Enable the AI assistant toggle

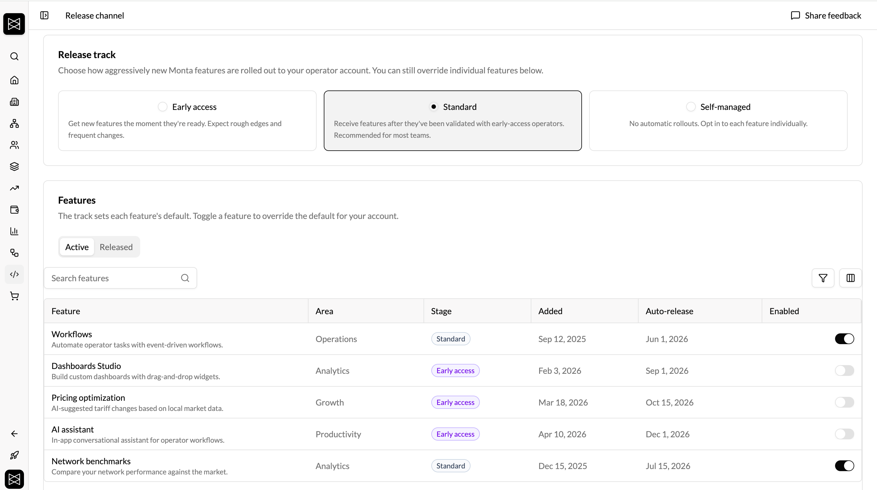(844, 434)
